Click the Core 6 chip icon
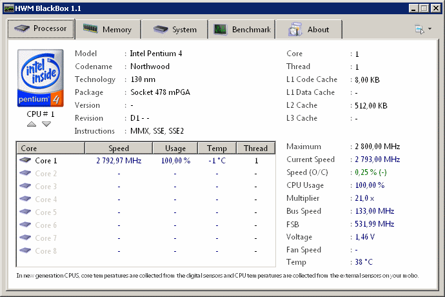Screen dimensions: 445x297 point(25,225)
